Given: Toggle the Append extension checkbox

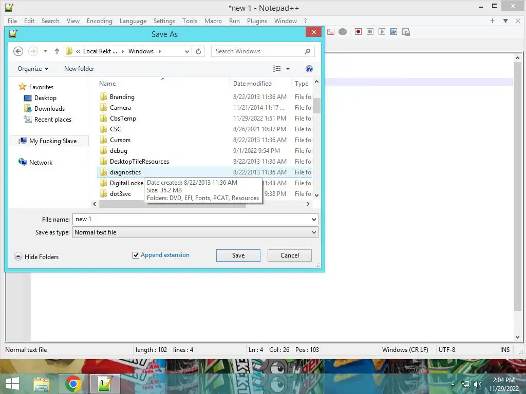Looking at the screenshot, I should pyautogui.click(x=136, y=255).
